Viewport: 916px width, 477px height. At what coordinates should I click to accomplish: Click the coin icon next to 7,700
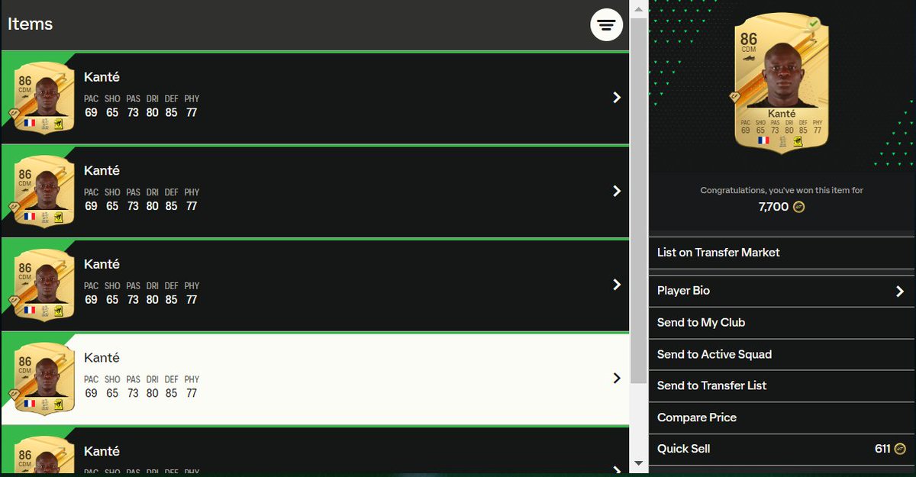tap(798, 207)
